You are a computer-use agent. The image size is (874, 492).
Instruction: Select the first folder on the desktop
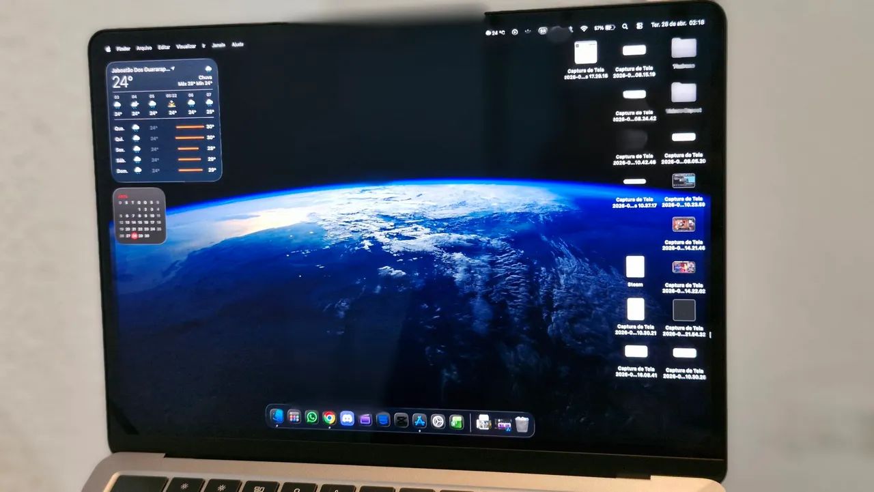683,53
